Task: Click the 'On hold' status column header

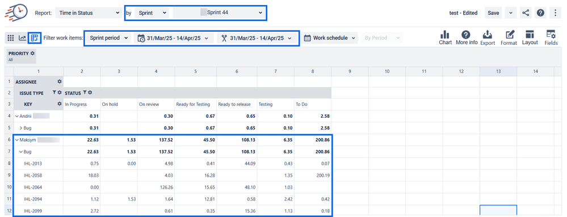Action: pyautogui.click(x=119, y=104)
